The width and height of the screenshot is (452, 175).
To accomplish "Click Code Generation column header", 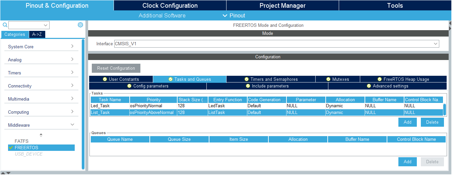I will click(x=267, y=100).
